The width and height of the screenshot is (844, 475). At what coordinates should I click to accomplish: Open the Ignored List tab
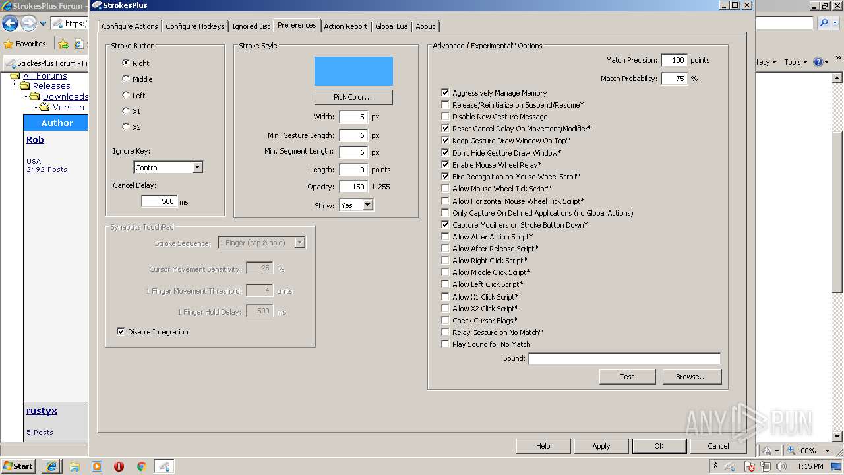pyautogui.click(x=251, y=26)
